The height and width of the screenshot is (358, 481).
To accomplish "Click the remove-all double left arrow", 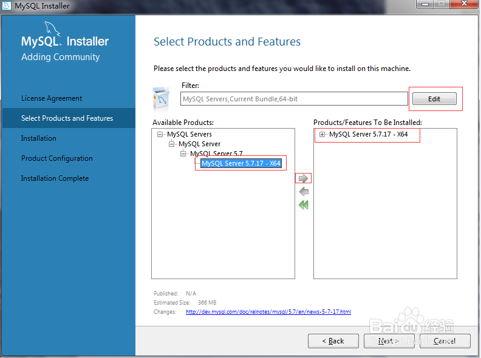I will click(x=304, y=205).
